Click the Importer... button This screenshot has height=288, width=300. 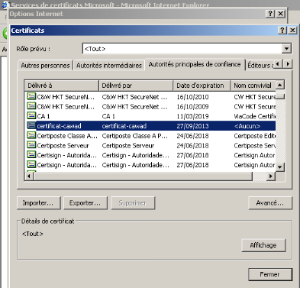39,203
